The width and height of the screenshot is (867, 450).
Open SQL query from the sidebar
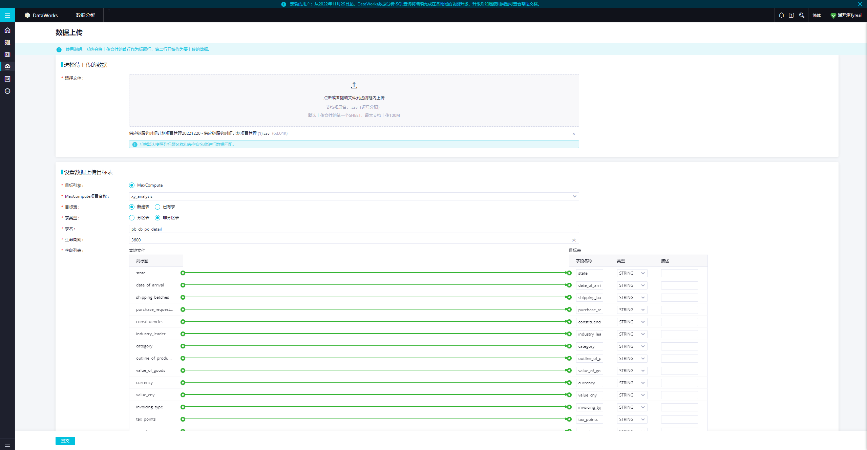point(7,42)
